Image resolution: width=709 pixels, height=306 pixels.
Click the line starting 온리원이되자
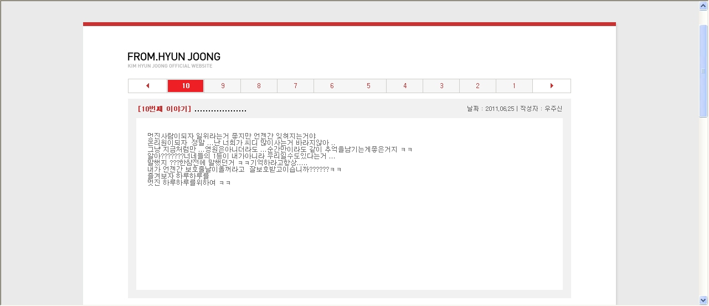[242, 142]
